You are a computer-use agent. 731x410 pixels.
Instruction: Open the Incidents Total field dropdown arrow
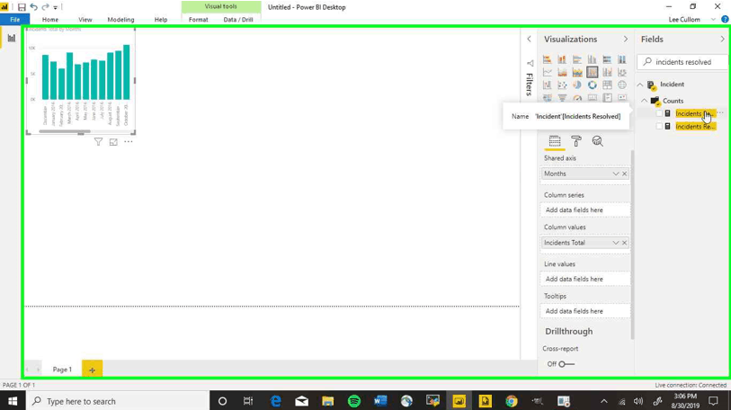[615, 243]
